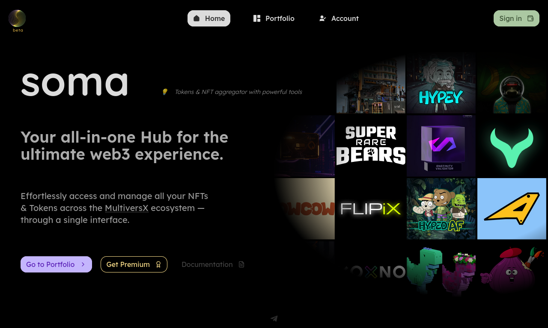Click the Account user icon
This screenshot has height=328, width=548.
(323, 18)
